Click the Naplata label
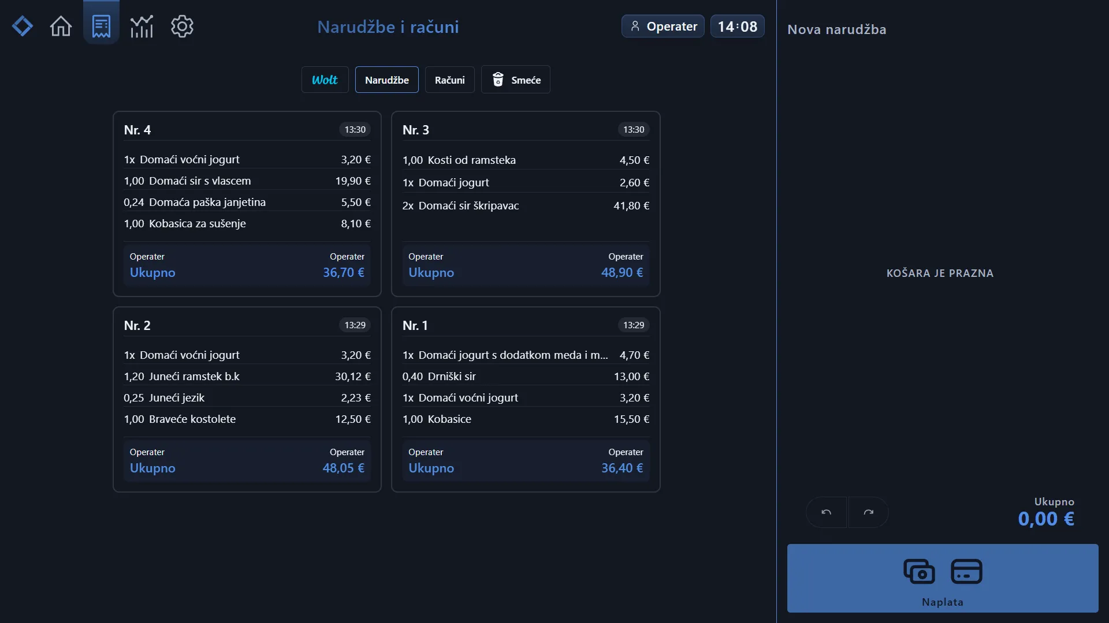This screenshot has width=1109, height=623. pos(943,602)
